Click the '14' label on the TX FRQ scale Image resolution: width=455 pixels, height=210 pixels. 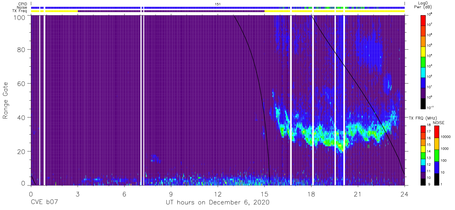(x=429, y=151)
